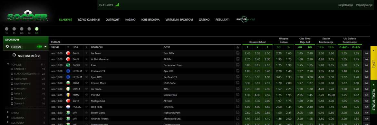The width and height of the screenshot is (377, 125).
Task: Expand the STATUS TIKETA side panel
Action: 374,97
